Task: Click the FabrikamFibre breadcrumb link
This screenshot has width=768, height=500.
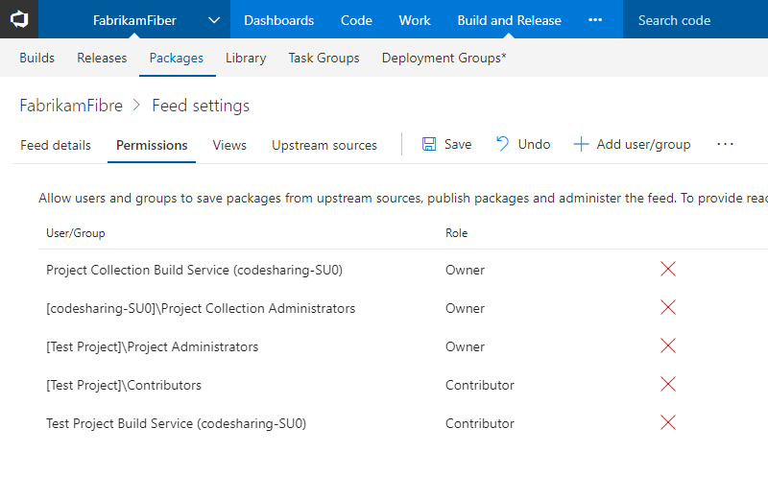Action: (x=71, y=106)
